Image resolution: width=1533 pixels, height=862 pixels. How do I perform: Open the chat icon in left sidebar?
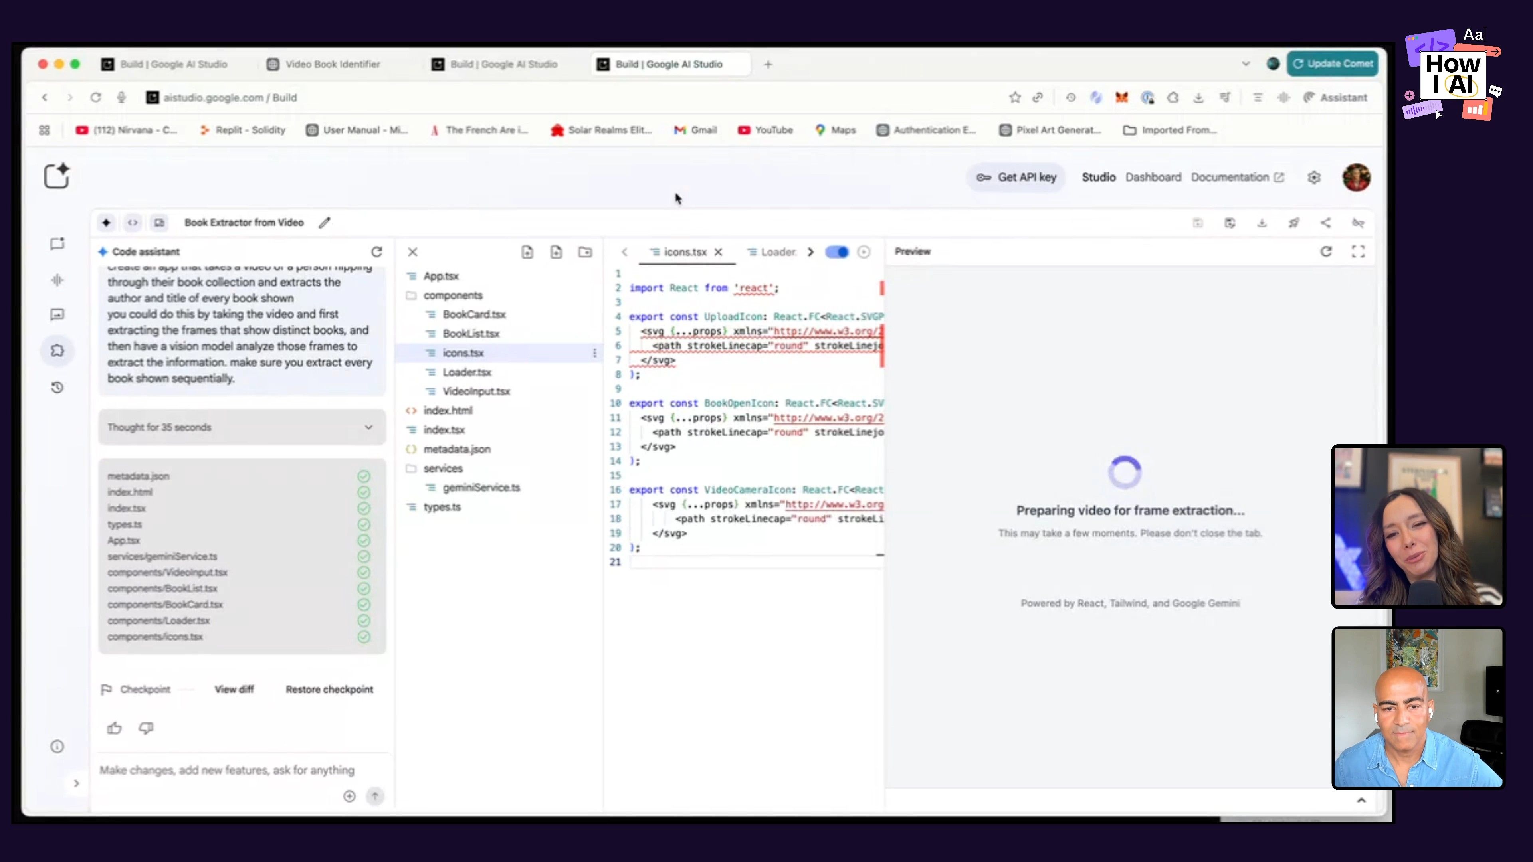57,244
